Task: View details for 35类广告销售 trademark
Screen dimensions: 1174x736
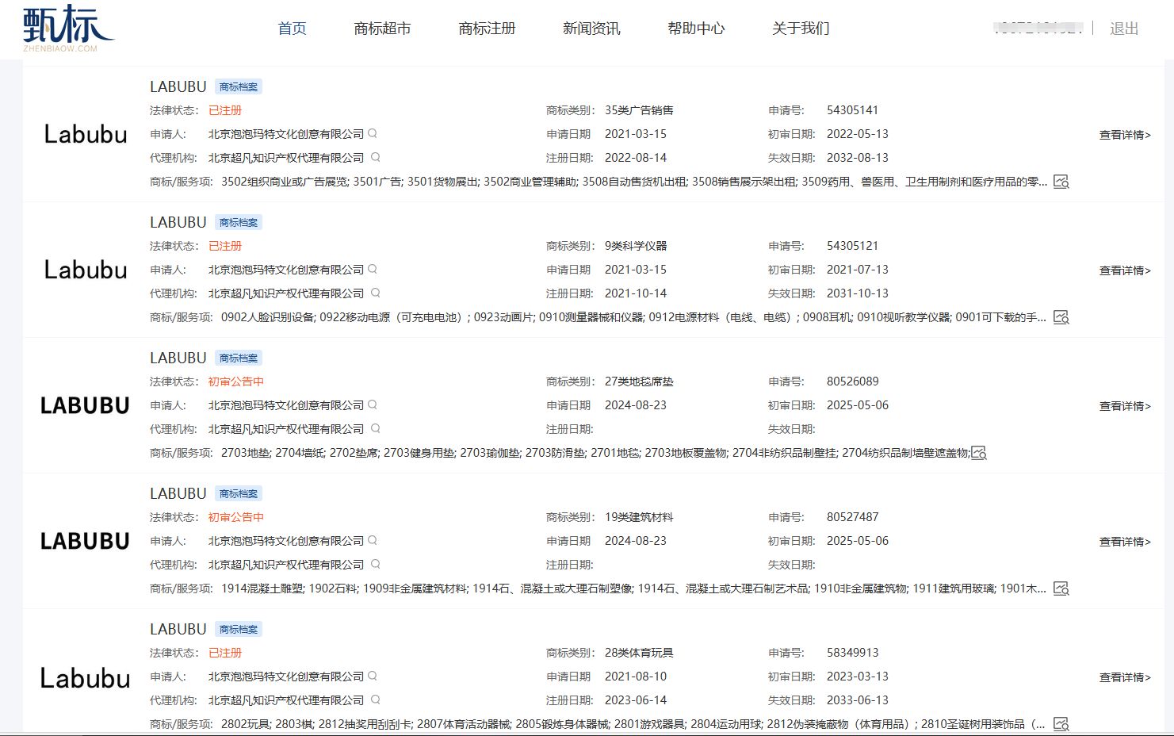Action: click(x=1125, y=135)
